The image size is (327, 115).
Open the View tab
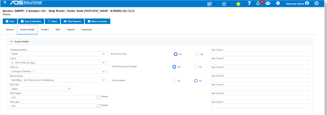click(x=58, y=30)
